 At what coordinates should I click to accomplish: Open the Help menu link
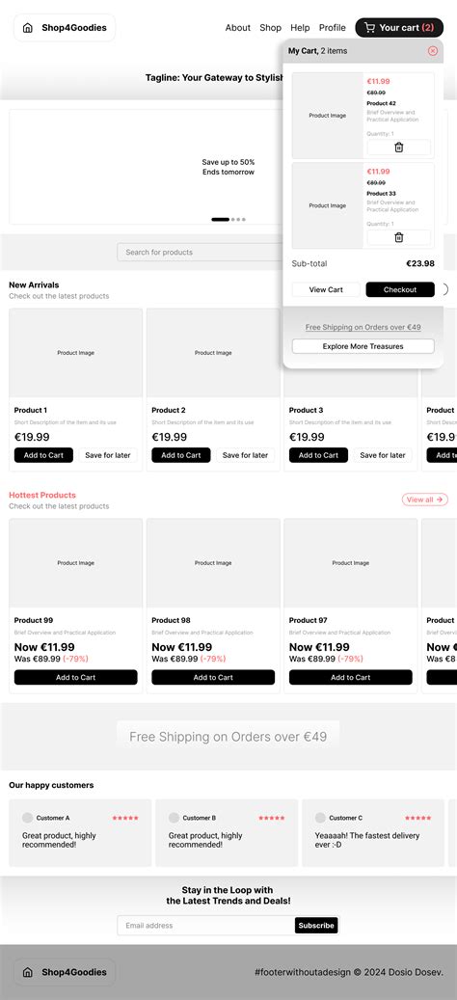(300, 28)
